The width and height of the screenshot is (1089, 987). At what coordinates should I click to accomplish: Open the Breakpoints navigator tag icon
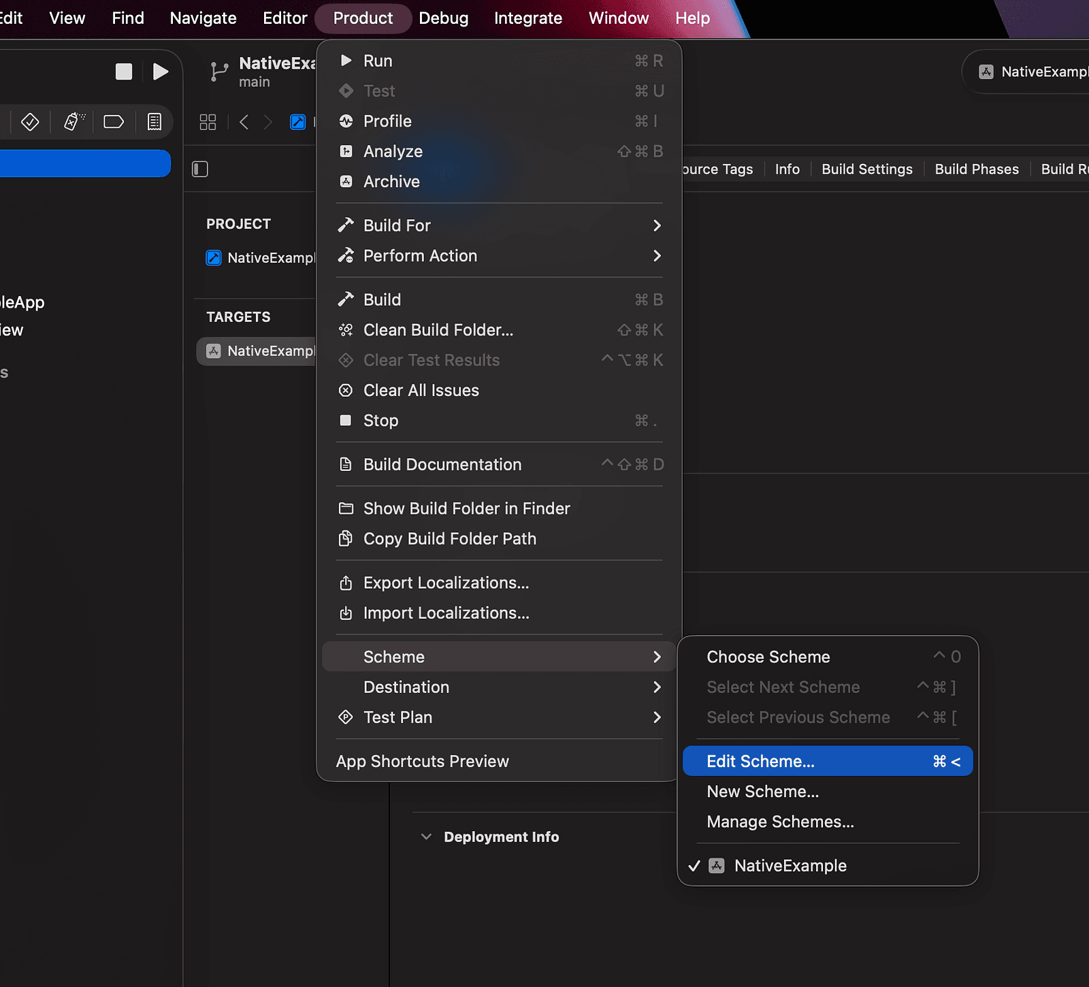(113, 122)
